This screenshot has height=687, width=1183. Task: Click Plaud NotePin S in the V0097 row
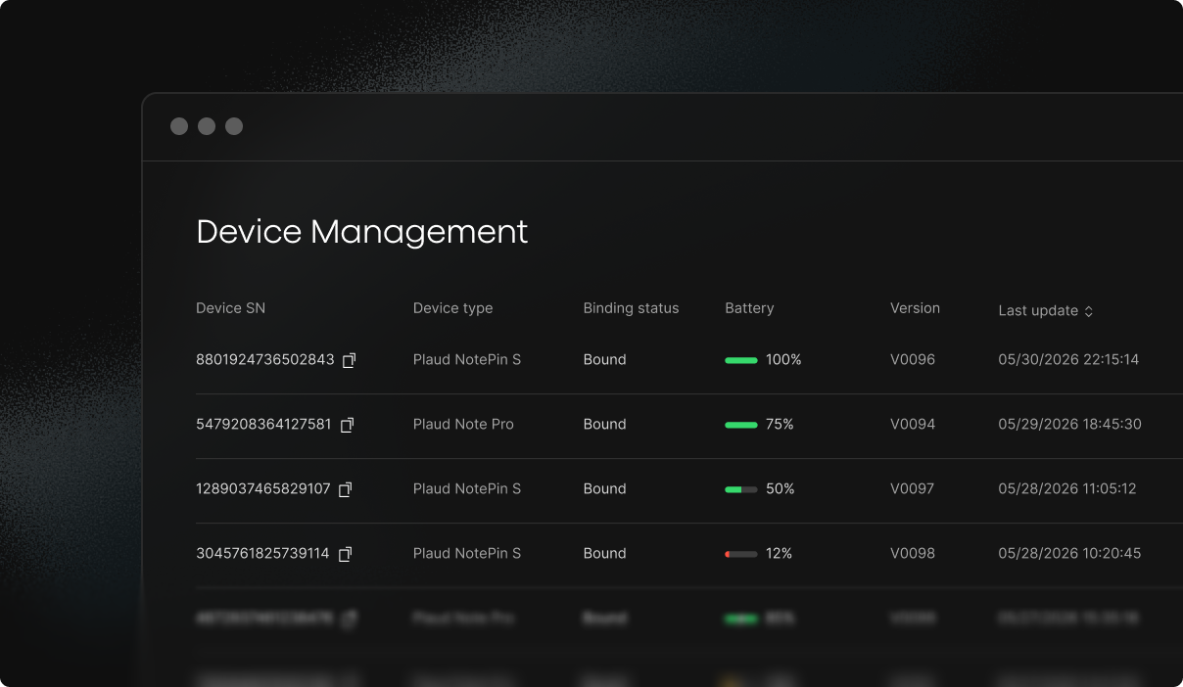tap(467, 489)
